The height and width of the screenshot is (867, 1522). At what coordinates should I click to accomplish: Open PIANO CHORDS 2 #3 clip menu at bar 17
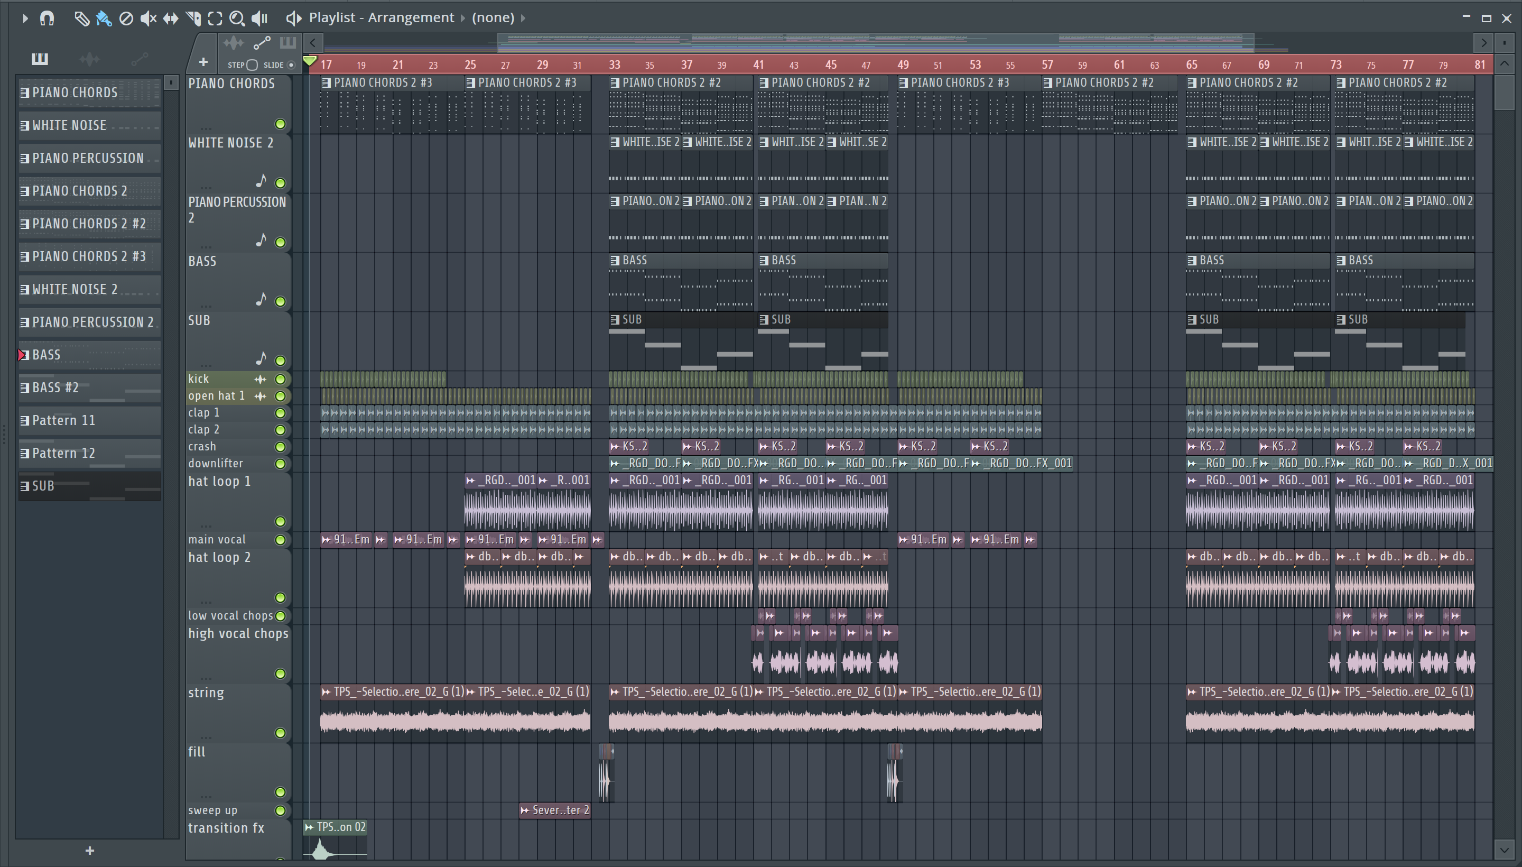tap(326, 83)
